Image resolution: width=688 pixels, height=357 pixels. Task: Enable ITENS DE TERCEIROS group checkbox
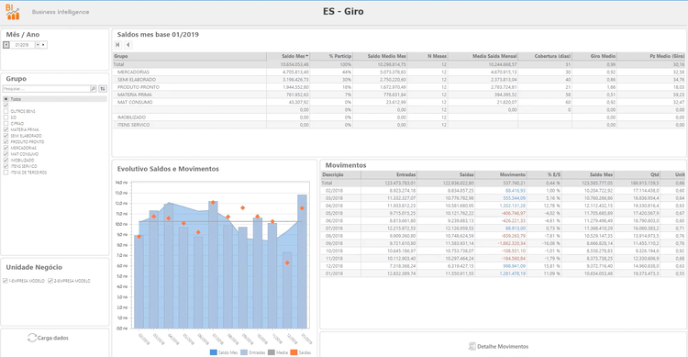(6, 173)
